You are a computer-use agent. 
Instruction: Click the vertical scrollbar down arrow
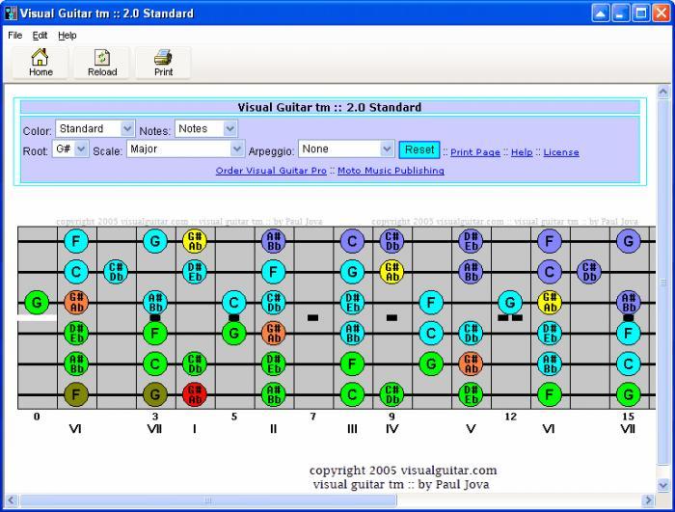tap(663, 485)
